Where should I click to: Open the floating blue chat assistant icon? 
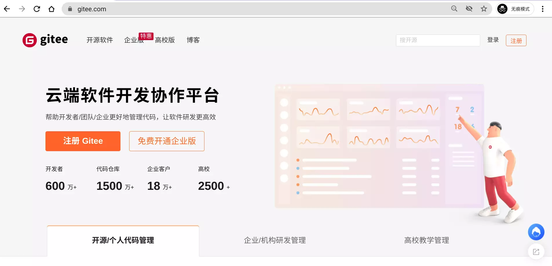tap(536, 232)
